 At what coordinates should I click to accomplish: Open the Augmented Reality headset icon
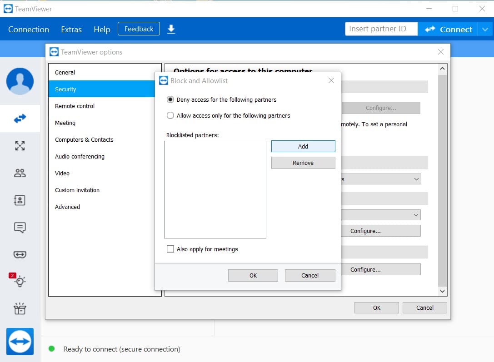[x=20, y=254]
